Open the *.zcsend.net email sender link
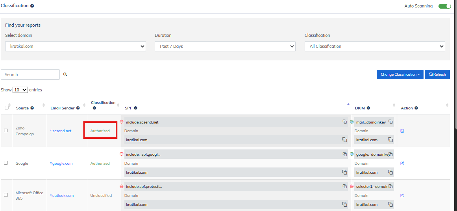Viewport: 457px width, 211px height. 61,131
